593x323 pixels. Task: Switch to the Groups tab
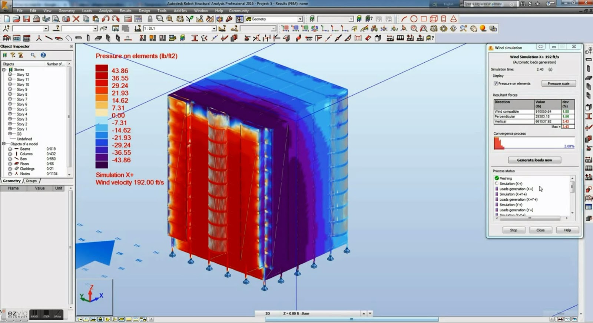(31, 181)
